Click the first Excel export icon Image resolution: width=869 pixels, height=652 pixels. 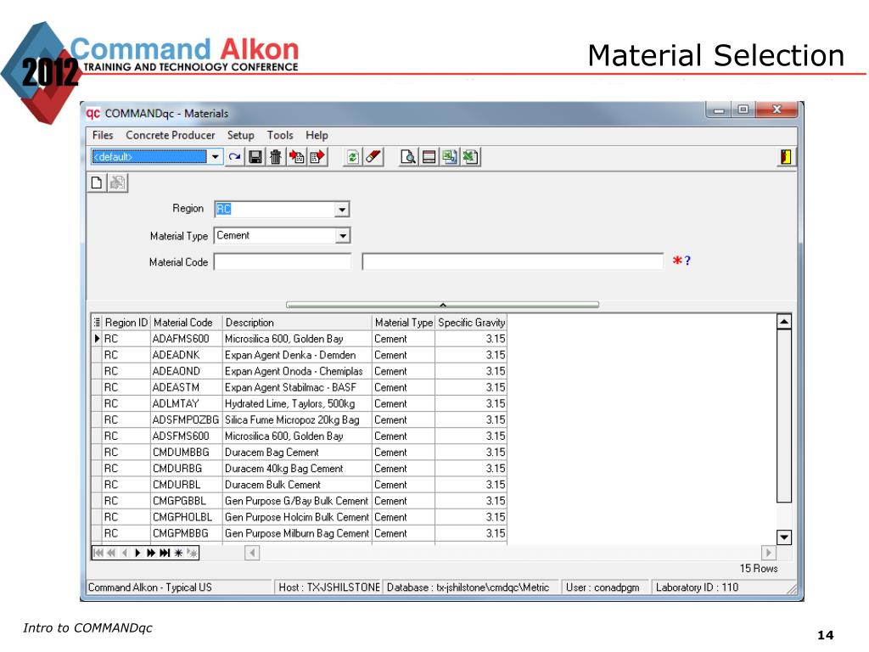click(x=450, y=157)
